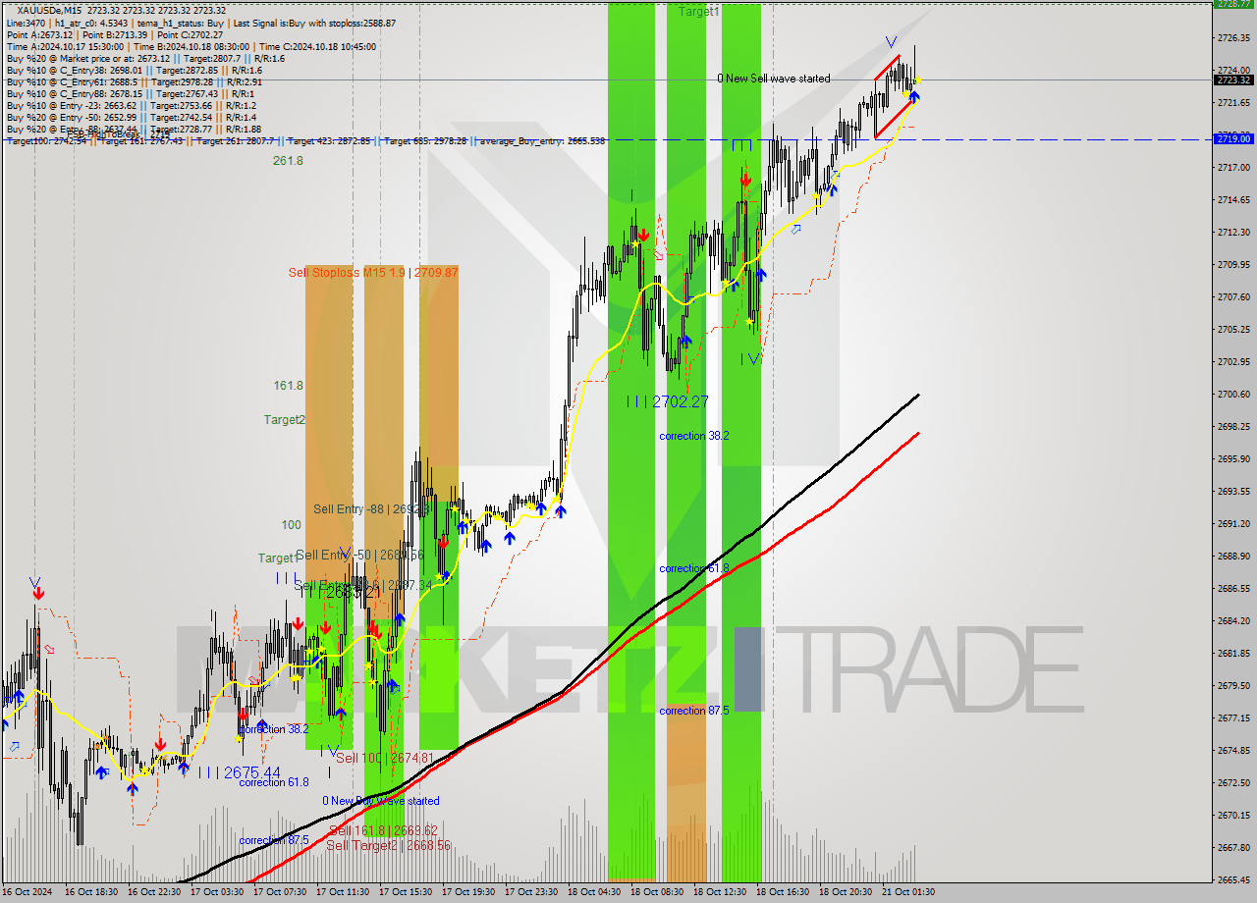This screenshot has width=1257, height=903.
Task: Click correction 87.5 label beside Sell 161.8
Action: pyautogui.click(x=274, y=840)
